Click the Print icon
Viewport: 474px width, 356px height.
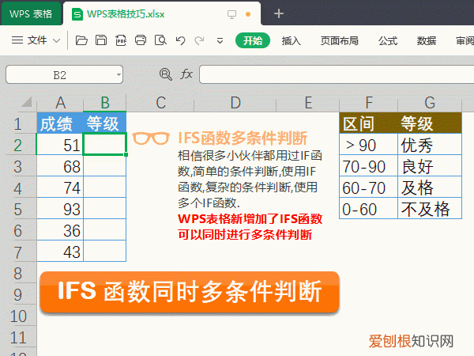141,40
